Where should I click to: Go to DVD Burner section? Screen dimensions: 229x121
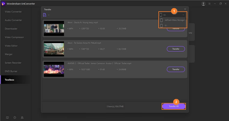pos(11,71)
